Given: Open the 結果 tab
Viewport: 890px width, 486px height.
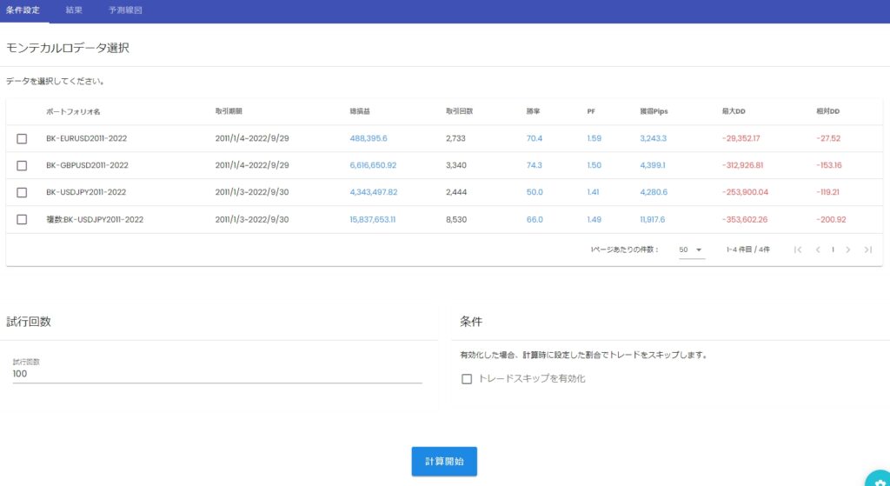Looking at the screenshot, I should 74,10.
